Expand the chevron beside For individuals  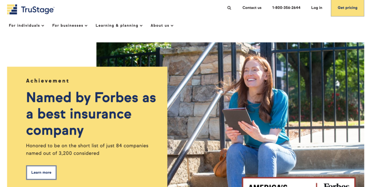tap(43, 26)
